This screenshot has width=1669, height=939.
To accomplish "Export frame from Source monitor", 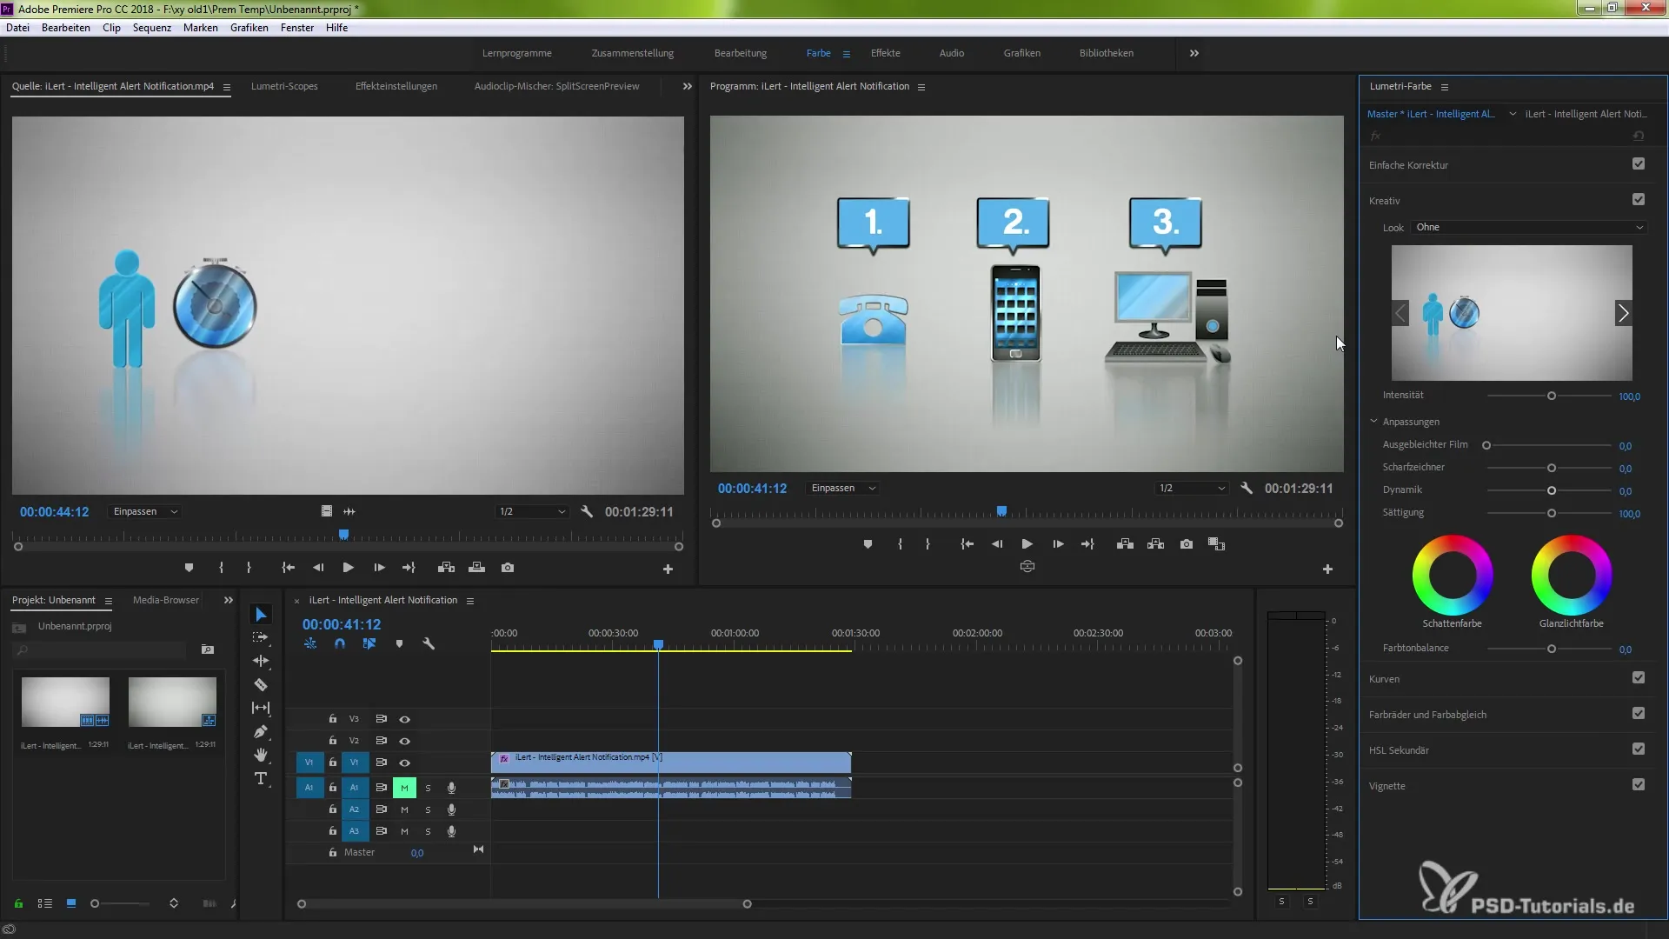I will coord(508,568).
